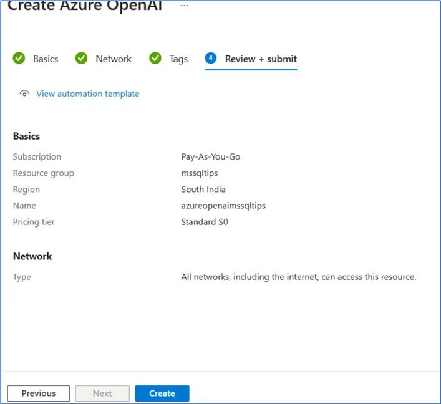Create the Azure OpenAI resource
Screen dimensions: 441x404
[x=162, y=393]
